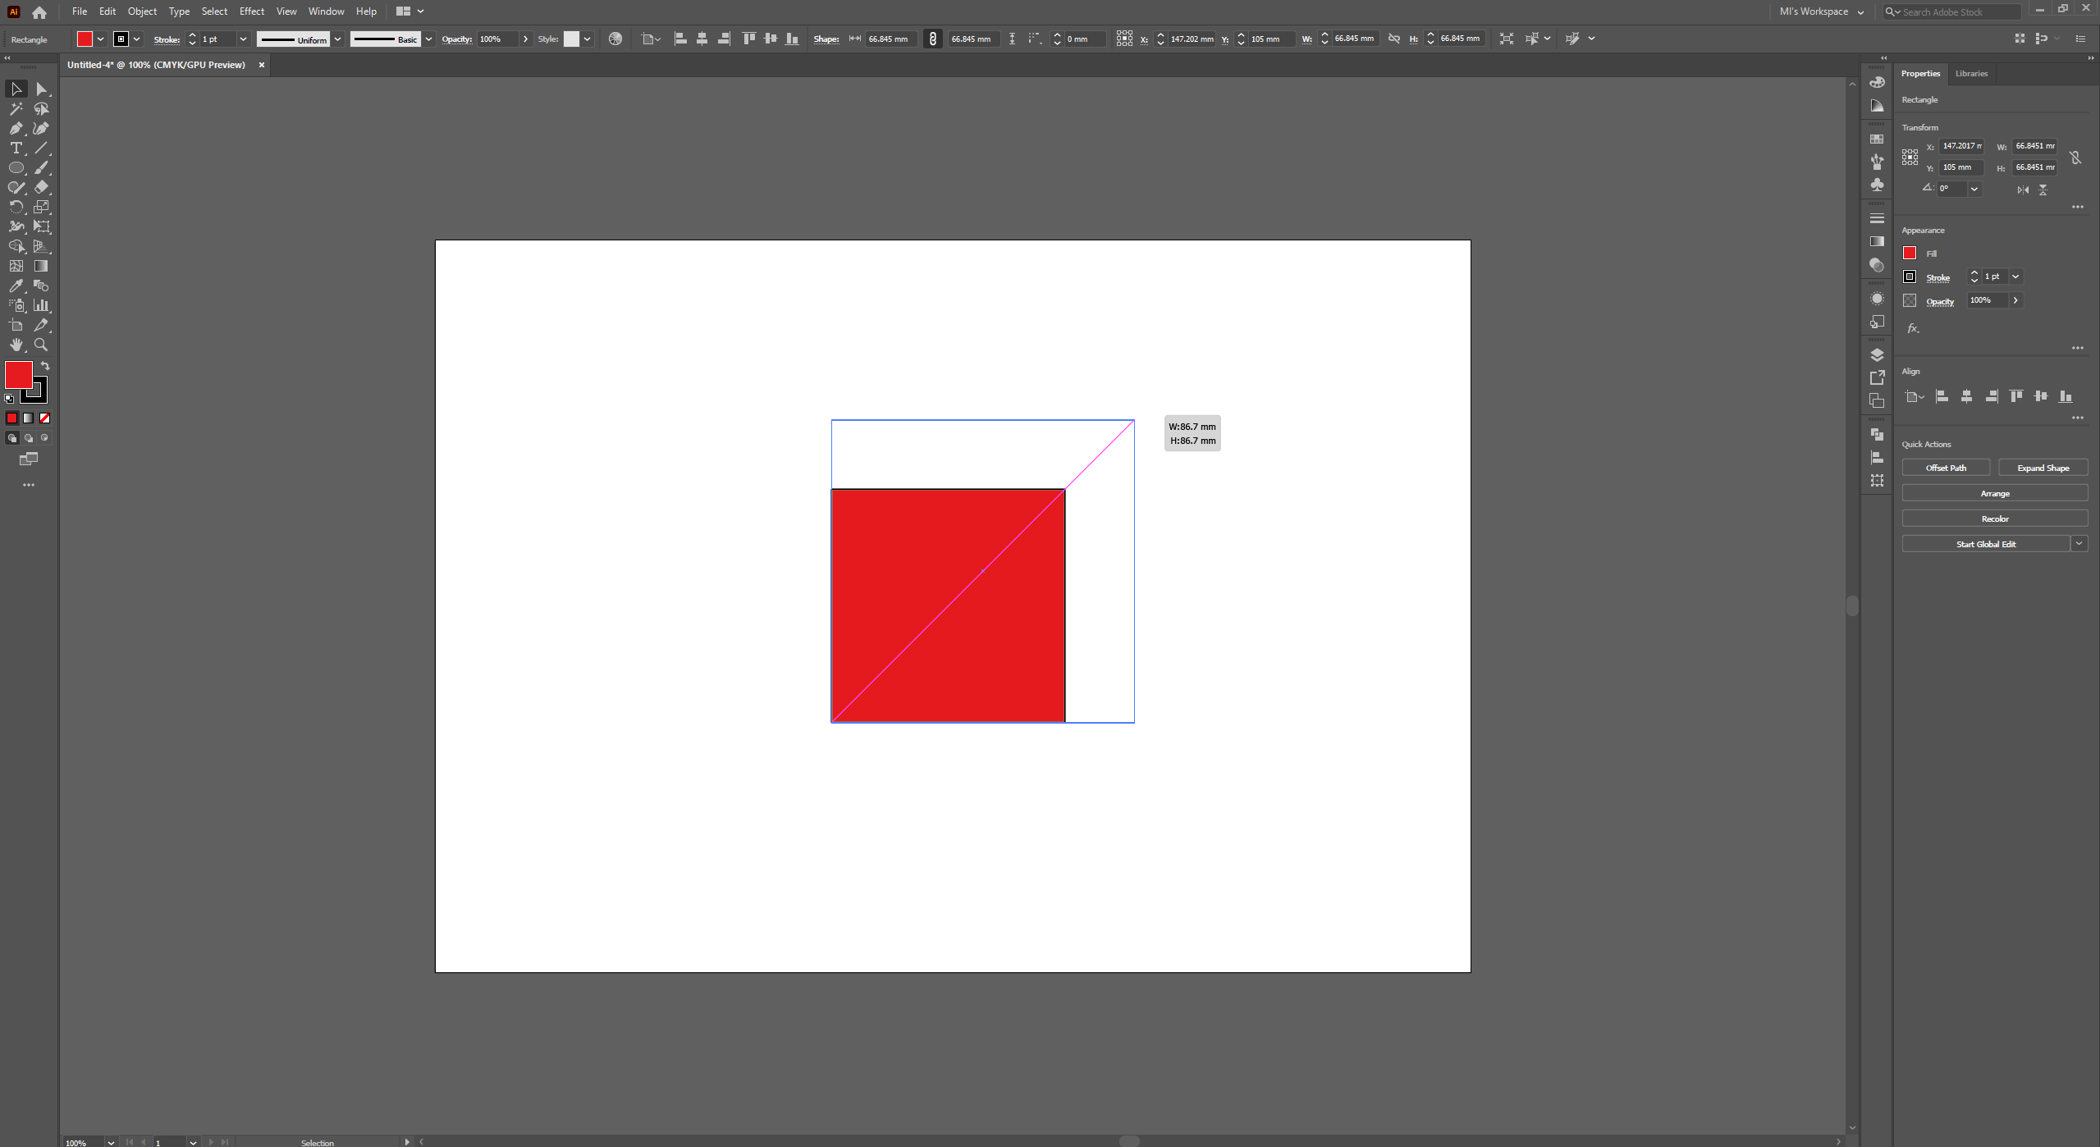
Task: Open the stroke weight dropdown in Properties
Action: (x=2015, y=276)
